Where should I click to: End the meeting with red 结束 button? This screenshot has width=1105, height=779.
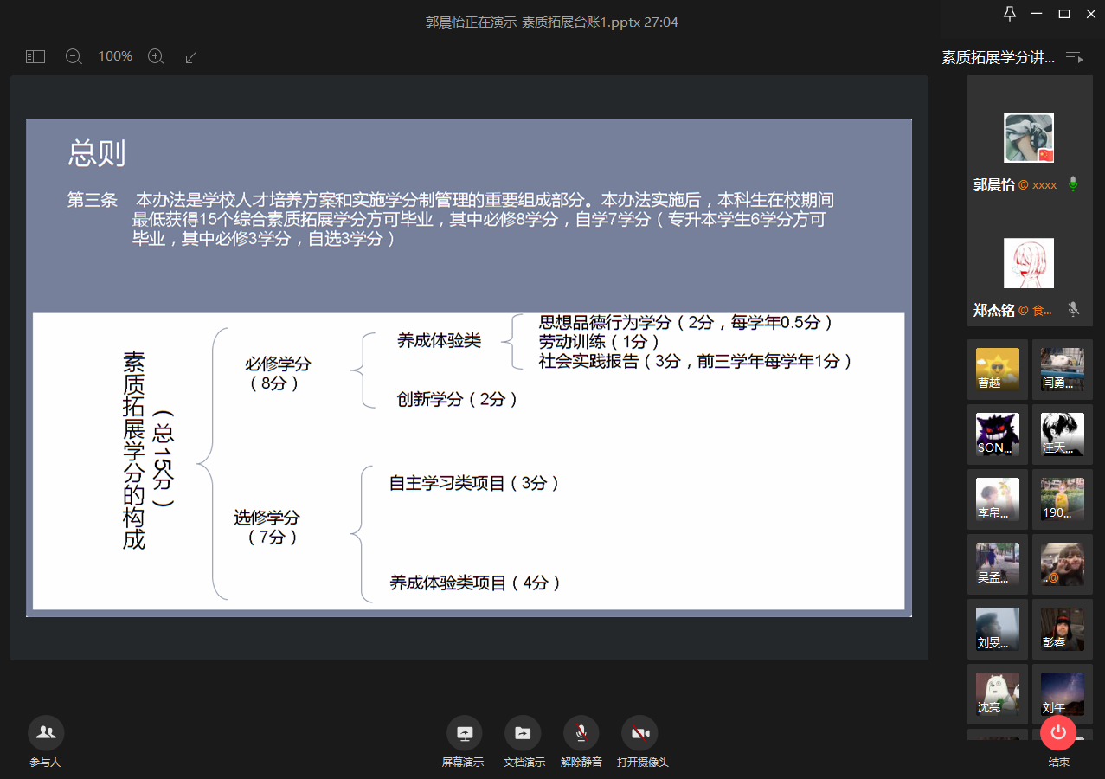[1058, 733]
